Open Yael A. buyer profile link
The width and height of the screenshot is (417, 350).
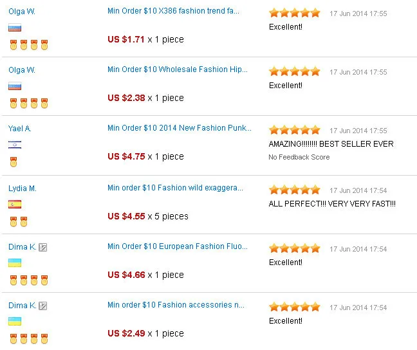point(19,129)
